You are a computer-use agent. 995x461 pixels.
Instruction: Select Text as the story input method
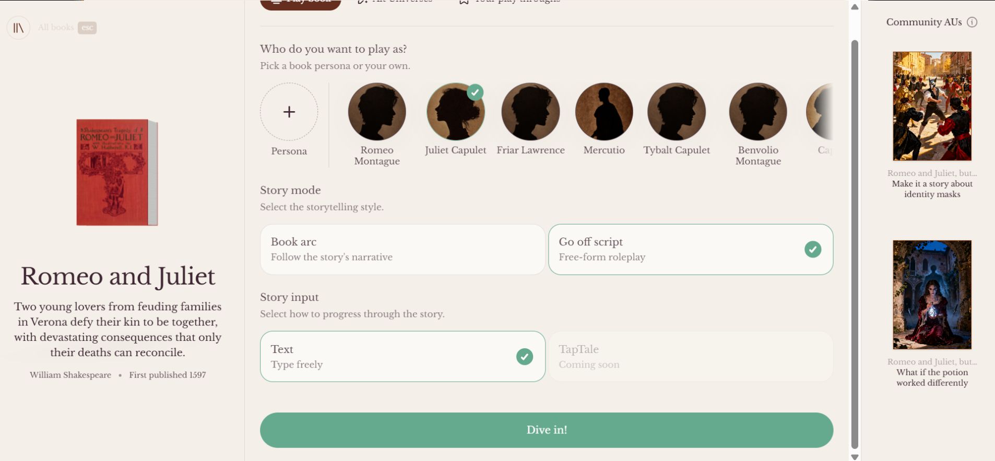point(402,357)
